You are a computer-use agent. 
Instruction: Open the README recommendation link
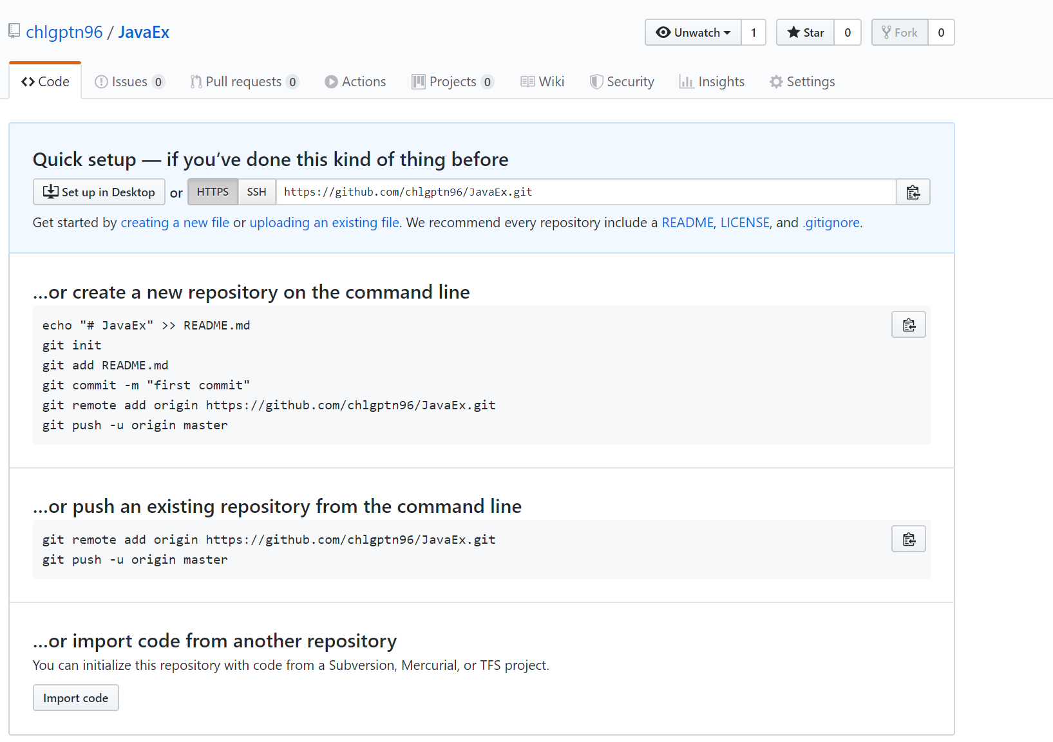pos(688,223)
